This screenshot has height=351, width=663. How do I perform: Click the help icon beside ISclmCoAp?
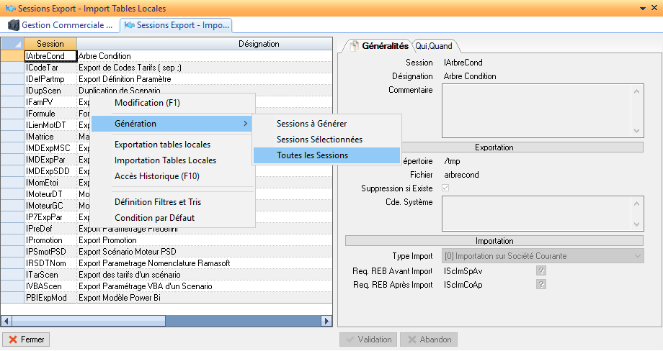[x=540, y=285]
